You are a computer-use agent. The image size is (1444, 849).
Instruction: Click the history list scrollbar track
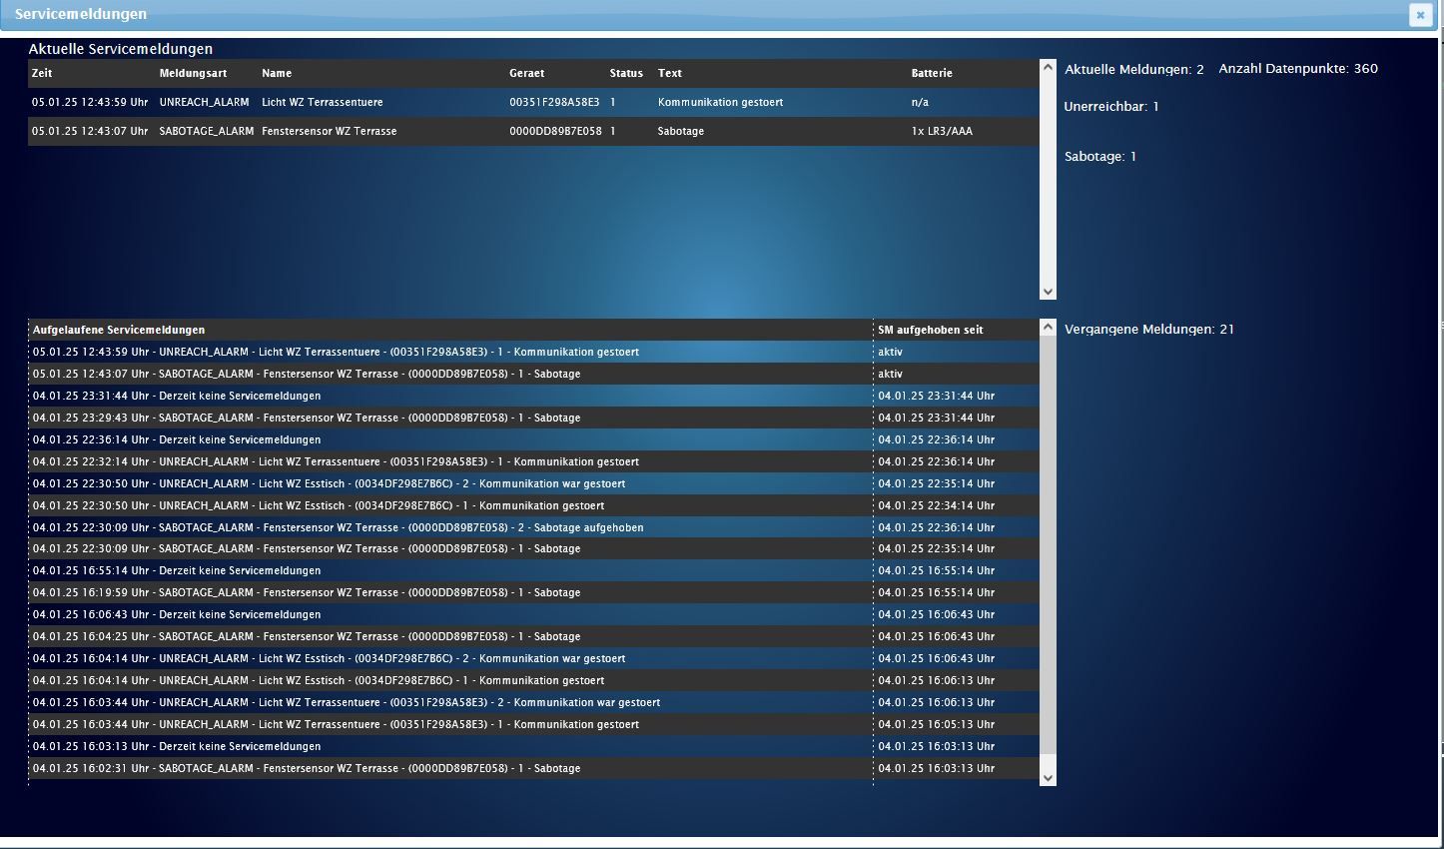pos(1048,549)
